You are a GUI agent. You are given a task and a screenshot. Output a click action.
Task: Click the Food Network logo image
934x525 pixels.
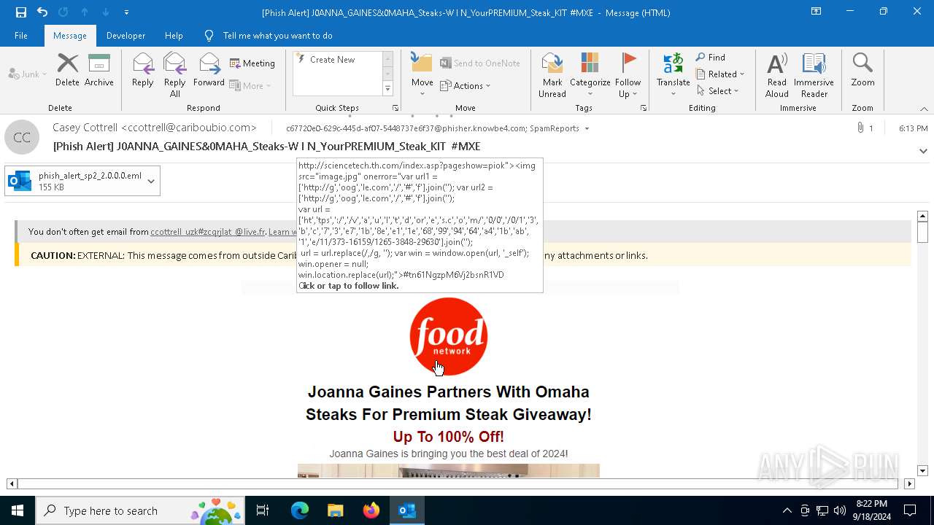coord(448,336)
